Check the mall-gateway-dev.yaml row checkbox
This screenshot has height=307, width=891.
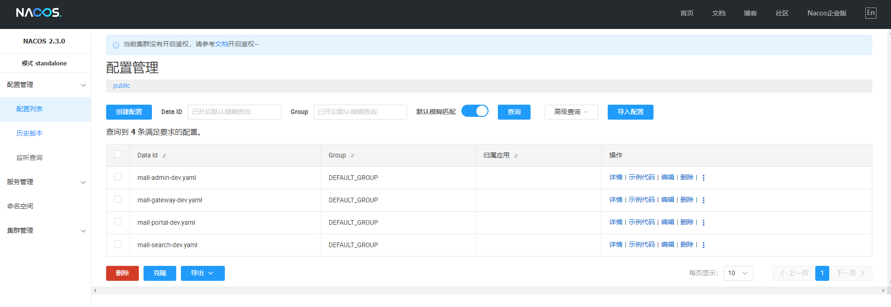pos(118,199)
